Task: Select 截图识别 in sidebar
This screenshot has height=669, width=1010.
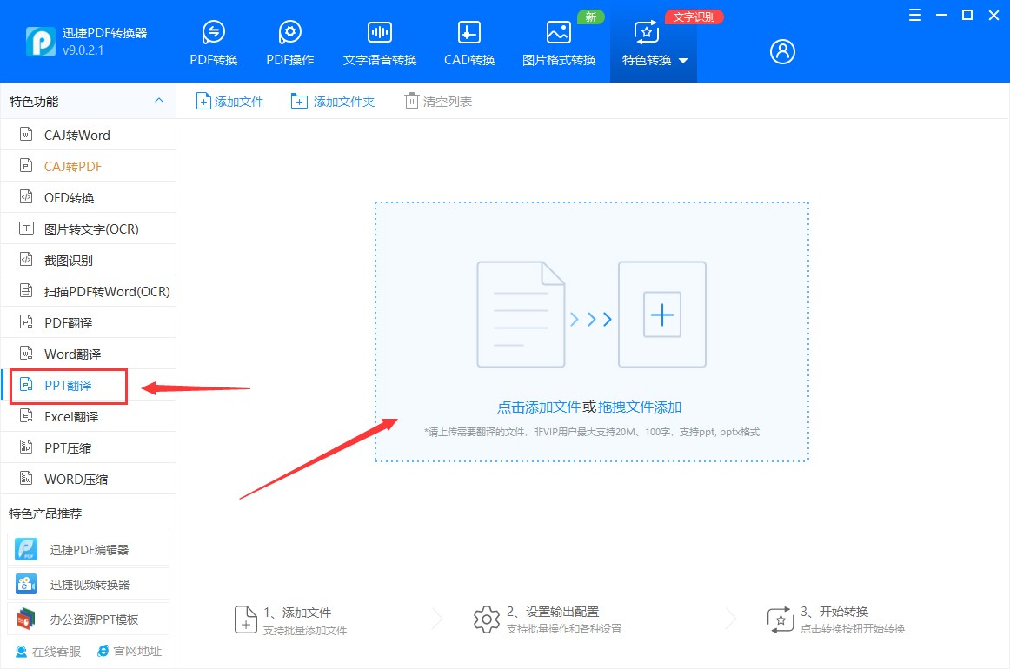Action: (x=89, y=260)
